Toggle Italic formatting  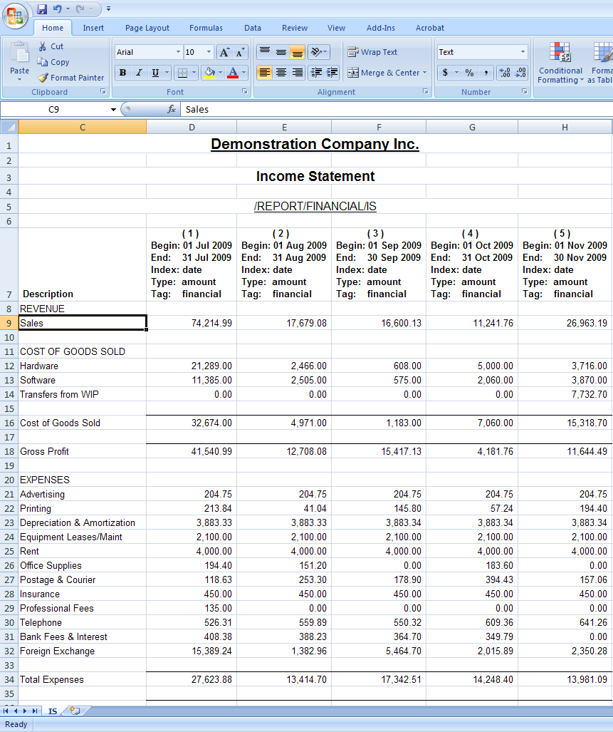[x=139, y=73]
